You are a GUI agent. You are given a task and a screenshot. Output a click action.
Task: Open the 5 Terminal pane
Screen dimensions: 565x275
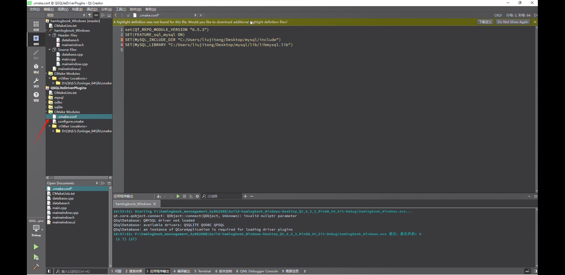tap(203, 271)
